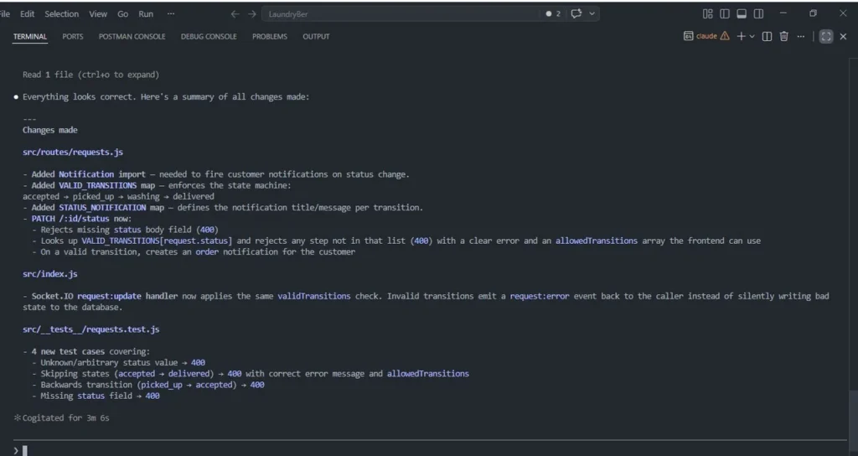Toggle maximized panel size
The width and height of the screenshot is (858, 456).
pos(825,36)
